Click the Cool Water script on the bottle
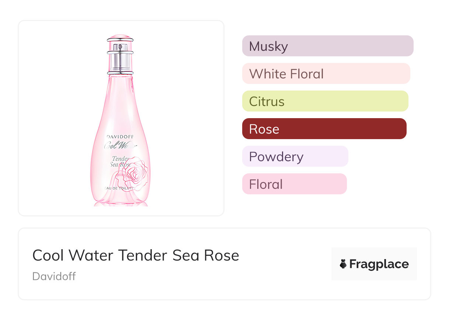 (120, 145)
